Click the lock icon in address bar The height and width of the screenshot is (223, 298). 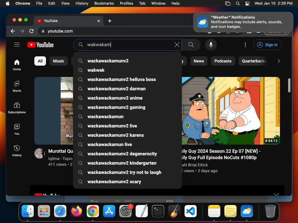click(43, 31)
